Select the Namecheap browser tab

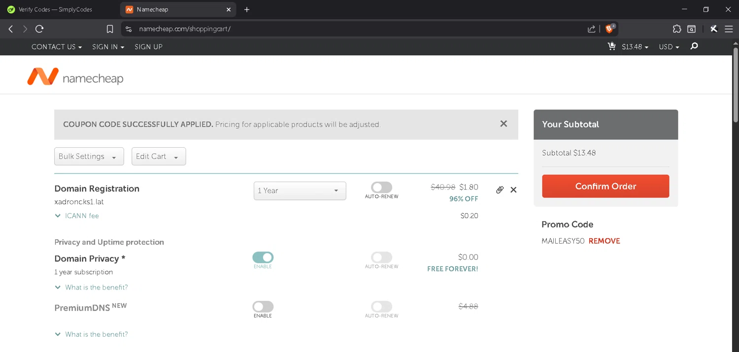pyautogui.click(x=178, y=9)
